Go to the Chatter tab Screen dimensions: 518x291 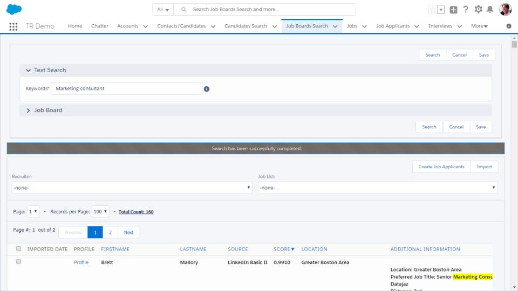pos(99,26)
